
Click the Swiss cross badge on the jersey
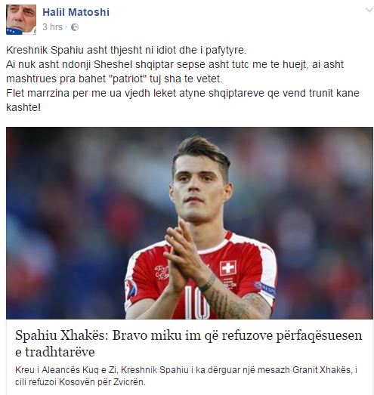(x=228, y=268)
